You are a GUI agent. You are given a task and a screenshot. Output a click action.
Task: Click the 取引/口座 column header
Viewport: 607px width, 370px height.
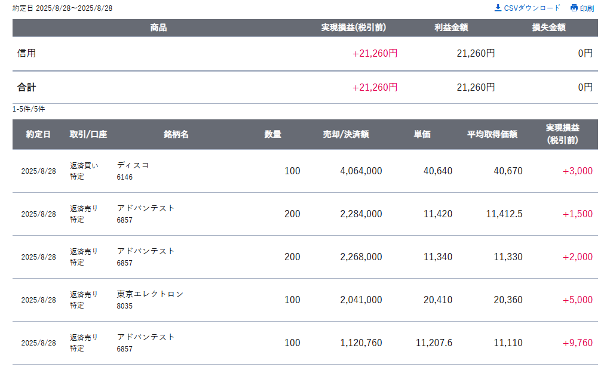[88, 134]
